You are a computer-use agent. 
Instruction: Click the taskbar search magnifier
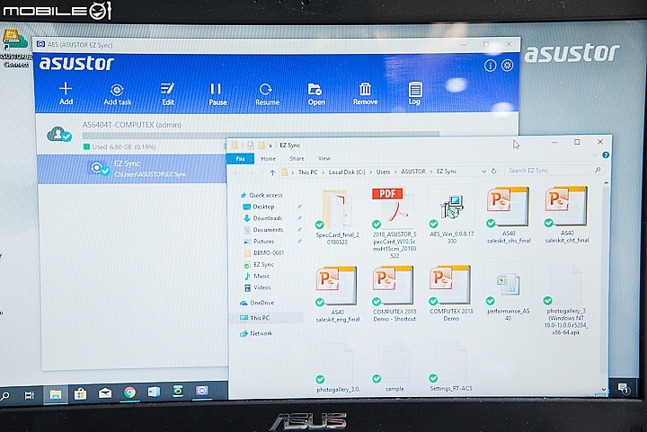(5, 397)
